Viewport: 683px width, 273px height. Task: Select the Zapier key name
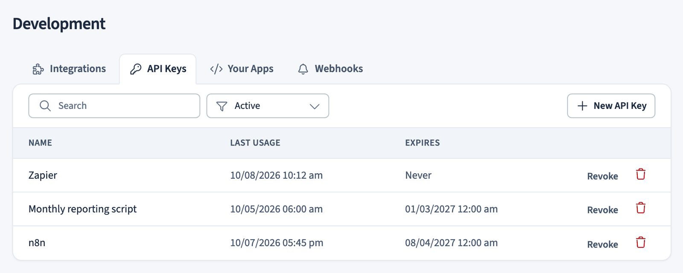pos(43,175)
